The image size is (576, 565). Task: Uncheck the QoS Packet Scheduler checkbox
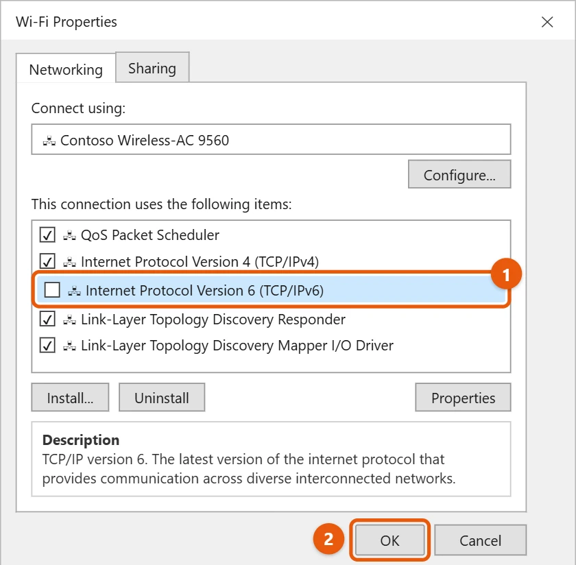click(x=47, y=235)
